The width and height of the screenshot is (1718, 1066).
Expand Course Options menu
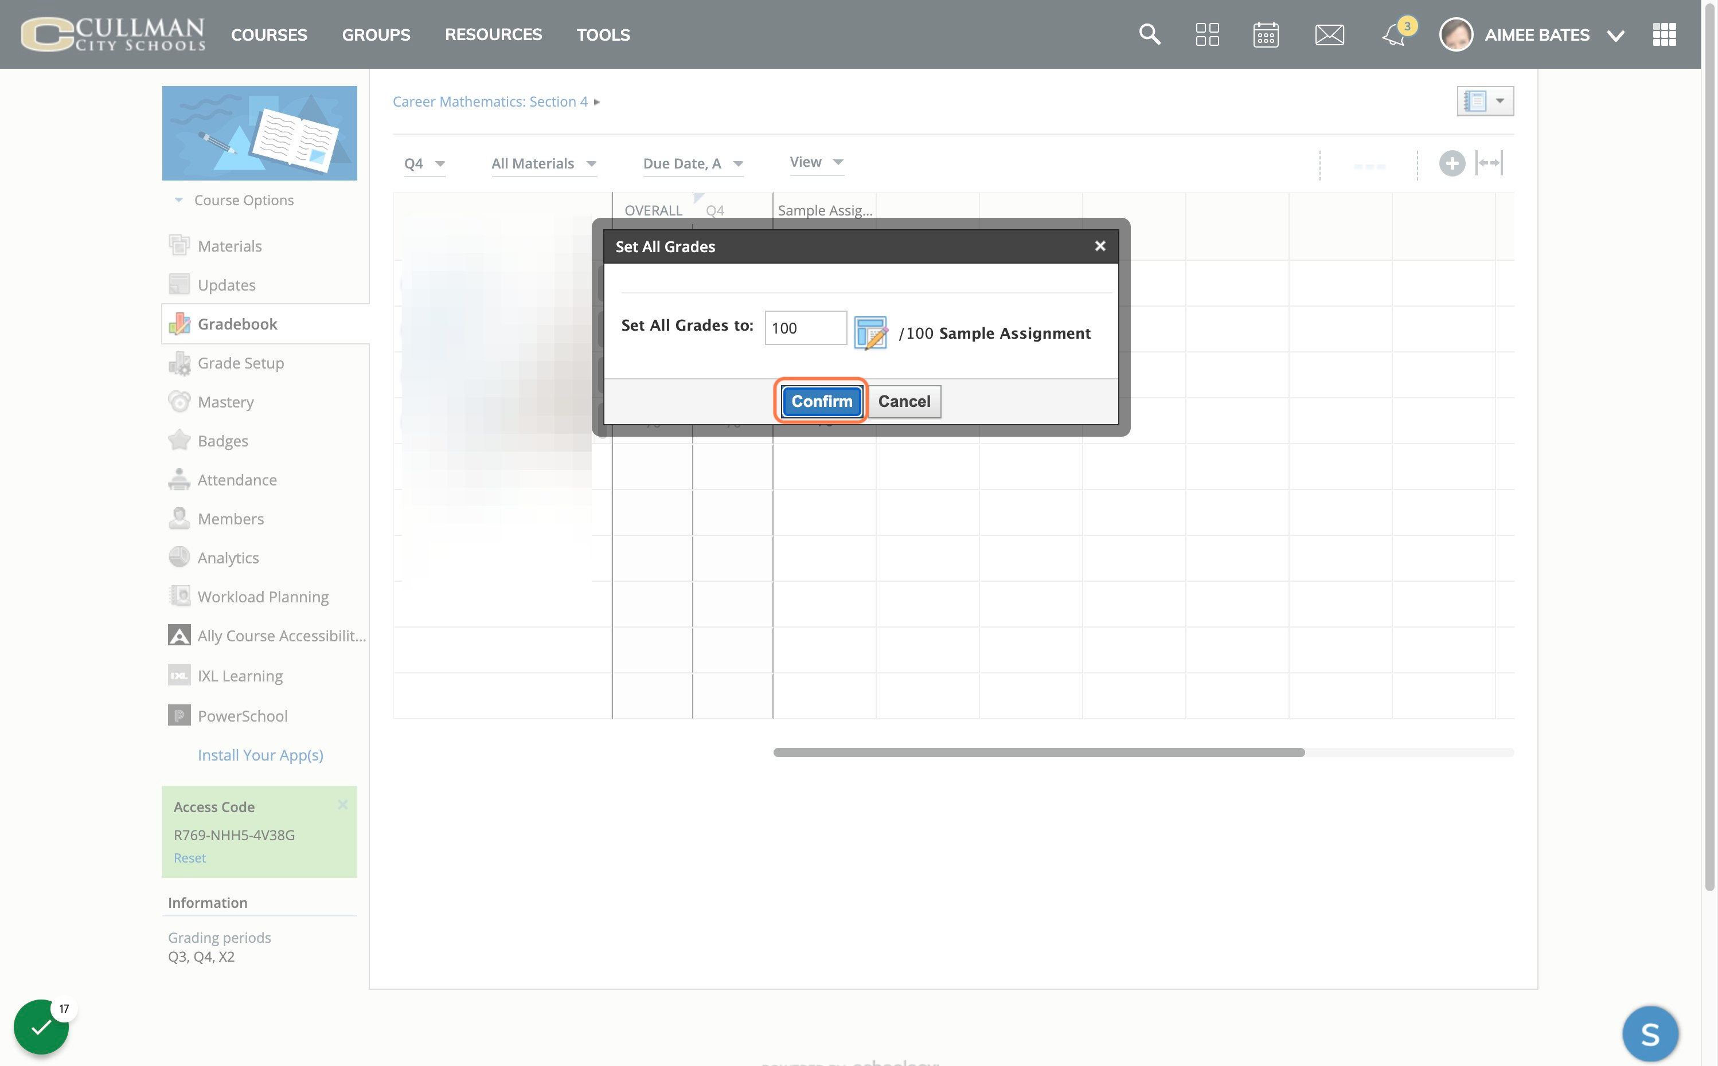pyautogui.click(x=234, y=200)
